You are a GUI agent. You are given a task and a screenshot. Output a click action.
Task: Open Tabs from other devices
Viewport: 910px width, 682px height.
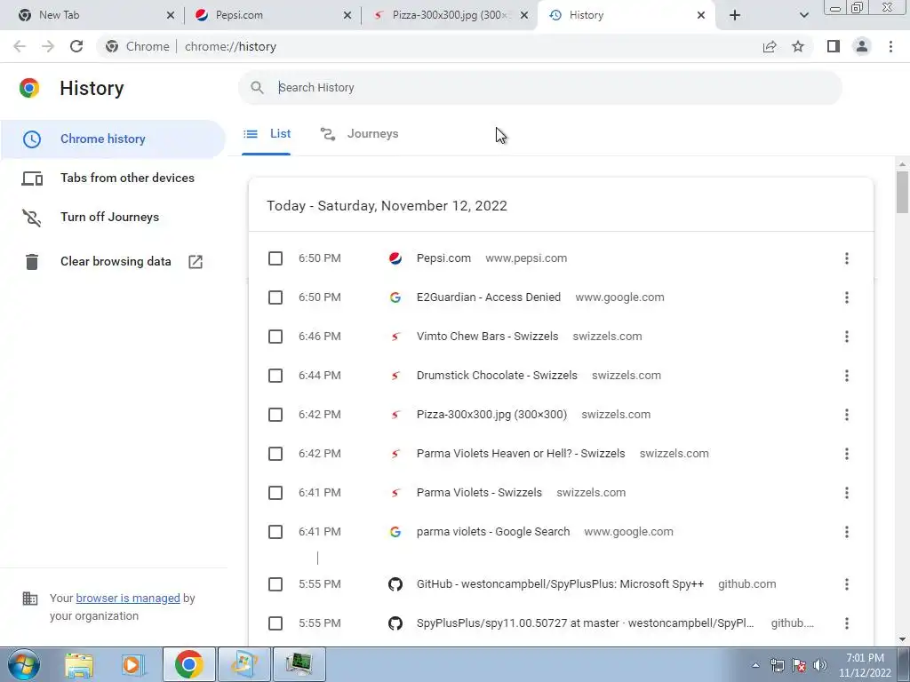pos(113,178)
